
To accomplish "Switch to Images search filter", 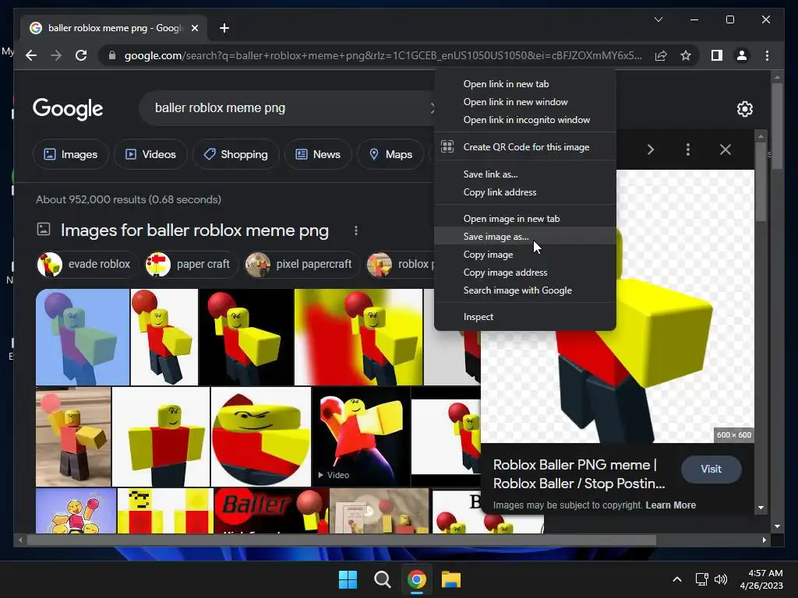I will pyautogui.click(x=71, y=154).
